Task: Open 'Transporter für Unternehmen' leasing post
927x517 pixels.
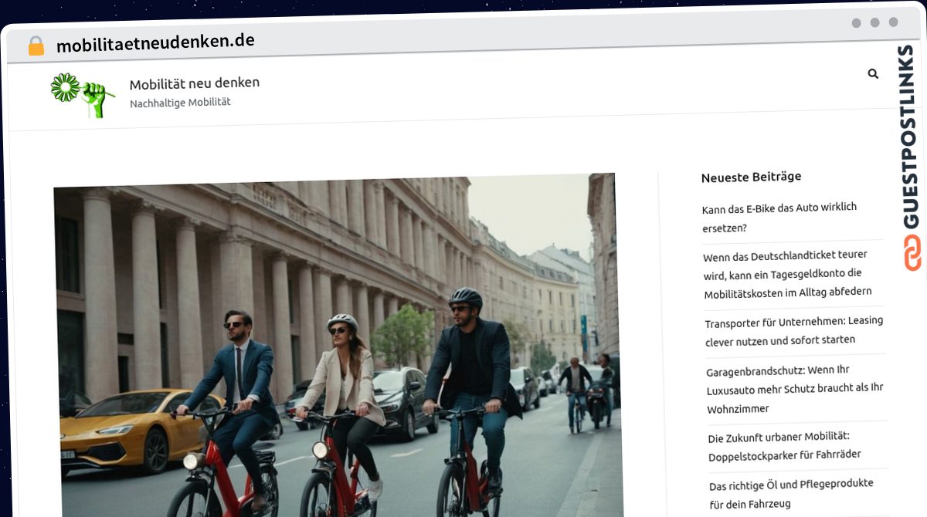Action: click(794, 330)
